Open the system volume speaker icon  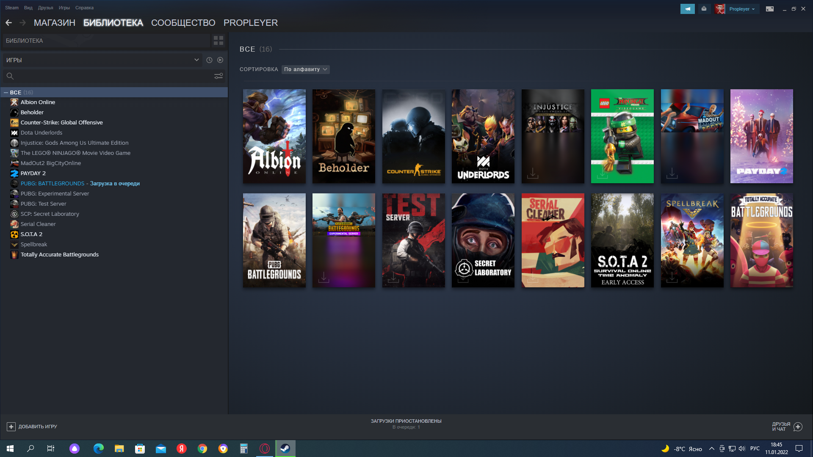pos(742,449)
